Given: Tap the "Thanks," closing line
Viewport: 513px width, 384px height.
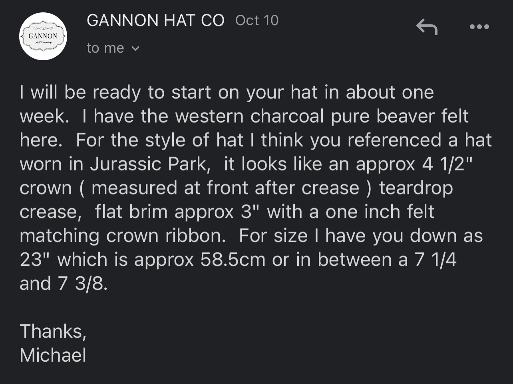Looking at the screenshot, I should 53,331.
